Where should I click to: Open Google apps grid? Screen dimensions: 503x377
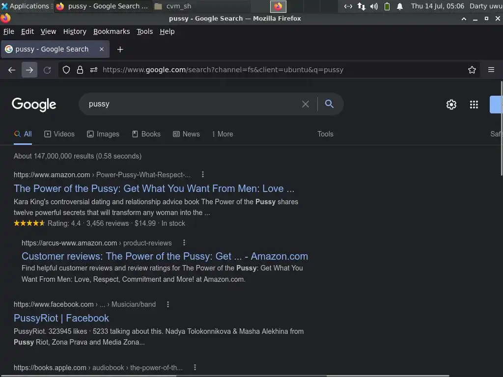click(474, 105)
